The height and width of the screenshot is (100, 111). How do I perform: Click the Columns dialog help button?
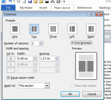(91, 14)
